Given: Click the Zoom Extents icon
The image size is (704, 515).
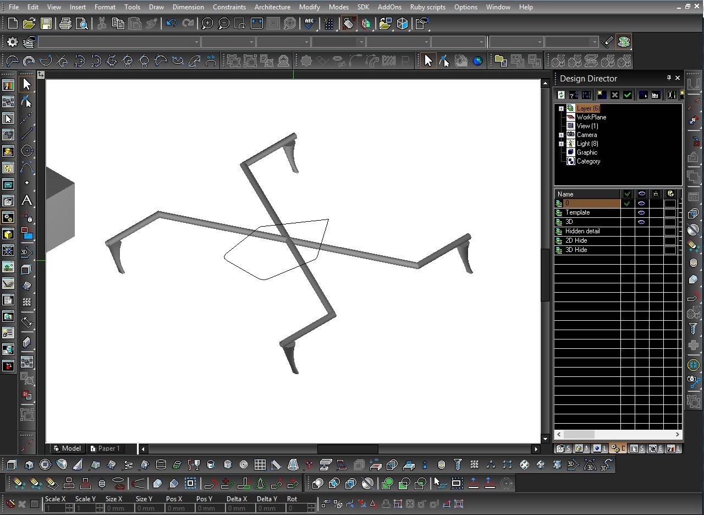Looking at the screenshot, I should coord(257,24).
